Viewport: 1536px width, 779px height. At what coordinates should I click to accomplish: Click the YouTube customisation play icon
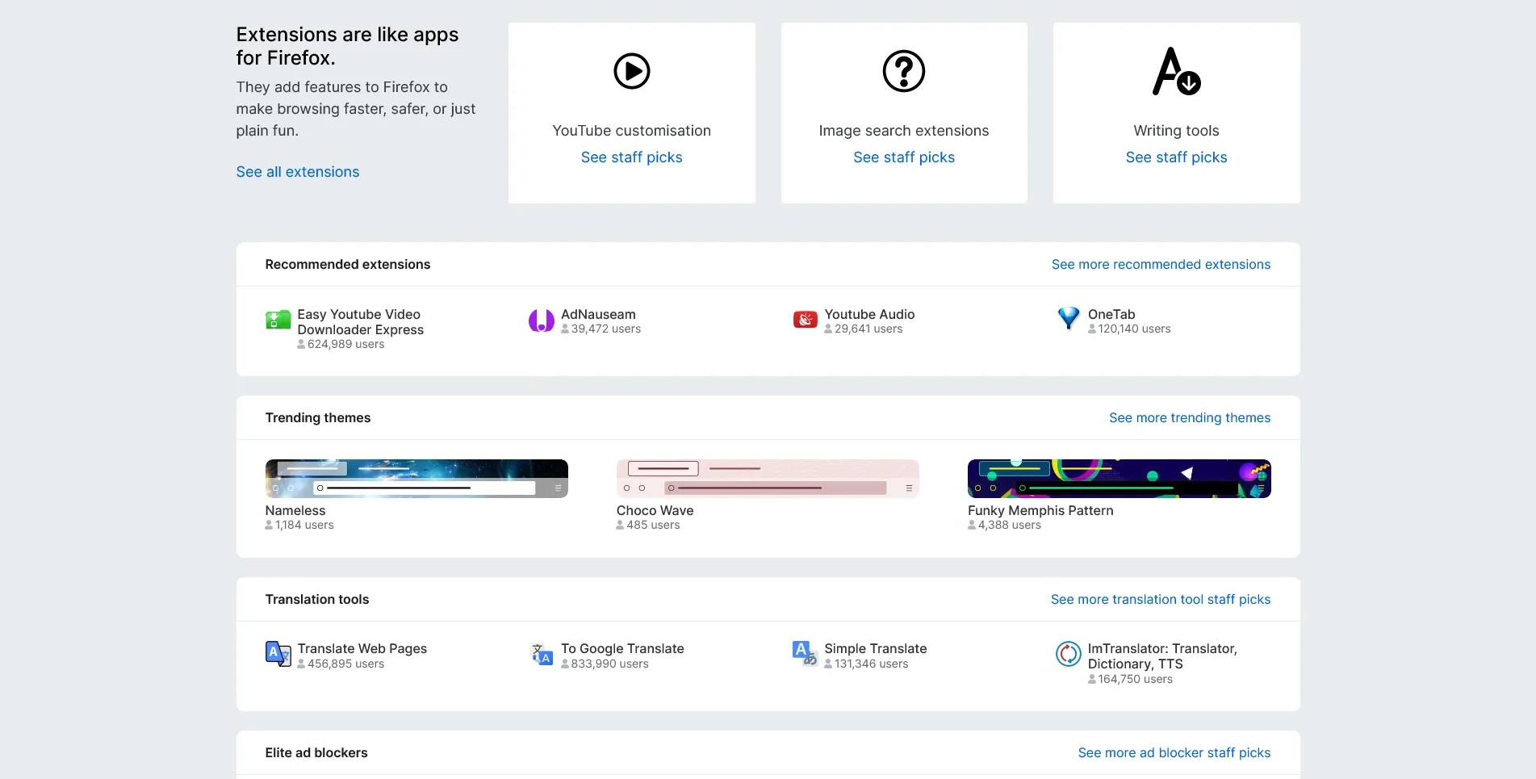pos(631,71)
